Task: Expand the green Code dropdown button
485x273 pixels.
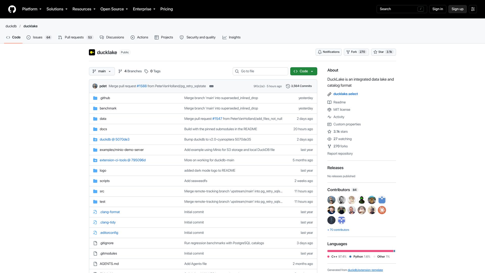Action: 304,71
